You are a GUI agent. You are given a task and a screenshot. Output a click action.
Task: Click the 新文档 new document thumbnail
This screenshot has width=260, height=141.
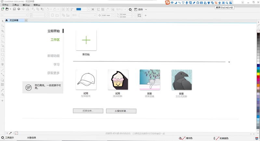tap(86, 40)
